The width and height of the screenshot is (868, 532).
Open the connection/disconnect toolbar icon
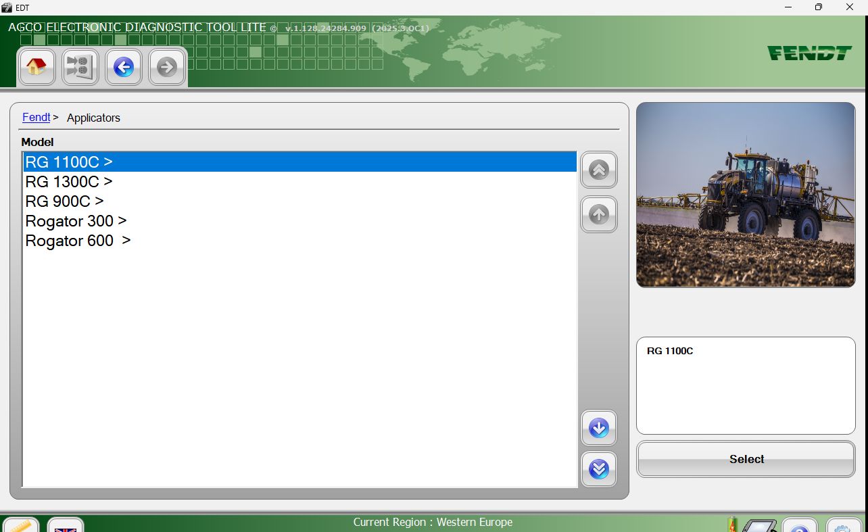click(x=80, y=67)
